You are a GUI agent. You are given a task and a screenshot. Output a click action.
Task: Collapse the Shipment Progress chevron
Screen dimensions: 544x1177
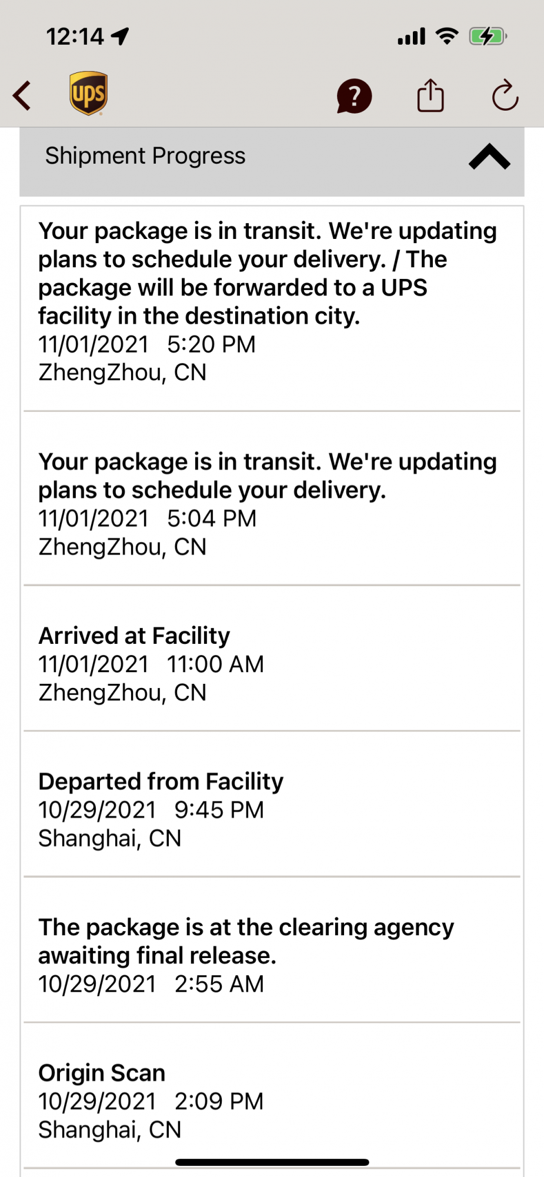pos(489,157)
